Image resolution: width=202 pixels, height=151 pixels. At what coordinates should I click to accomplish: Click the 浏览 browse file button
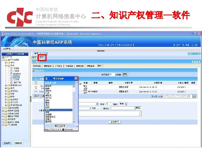96,108
